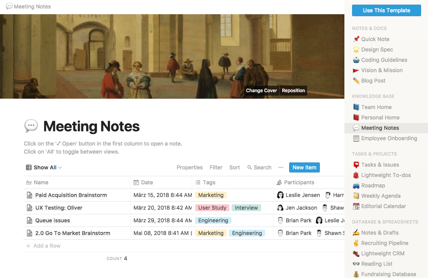Click the robot icon for Coding Guidelines
Viewport: 428px width, 278px height.
point(356,60)
